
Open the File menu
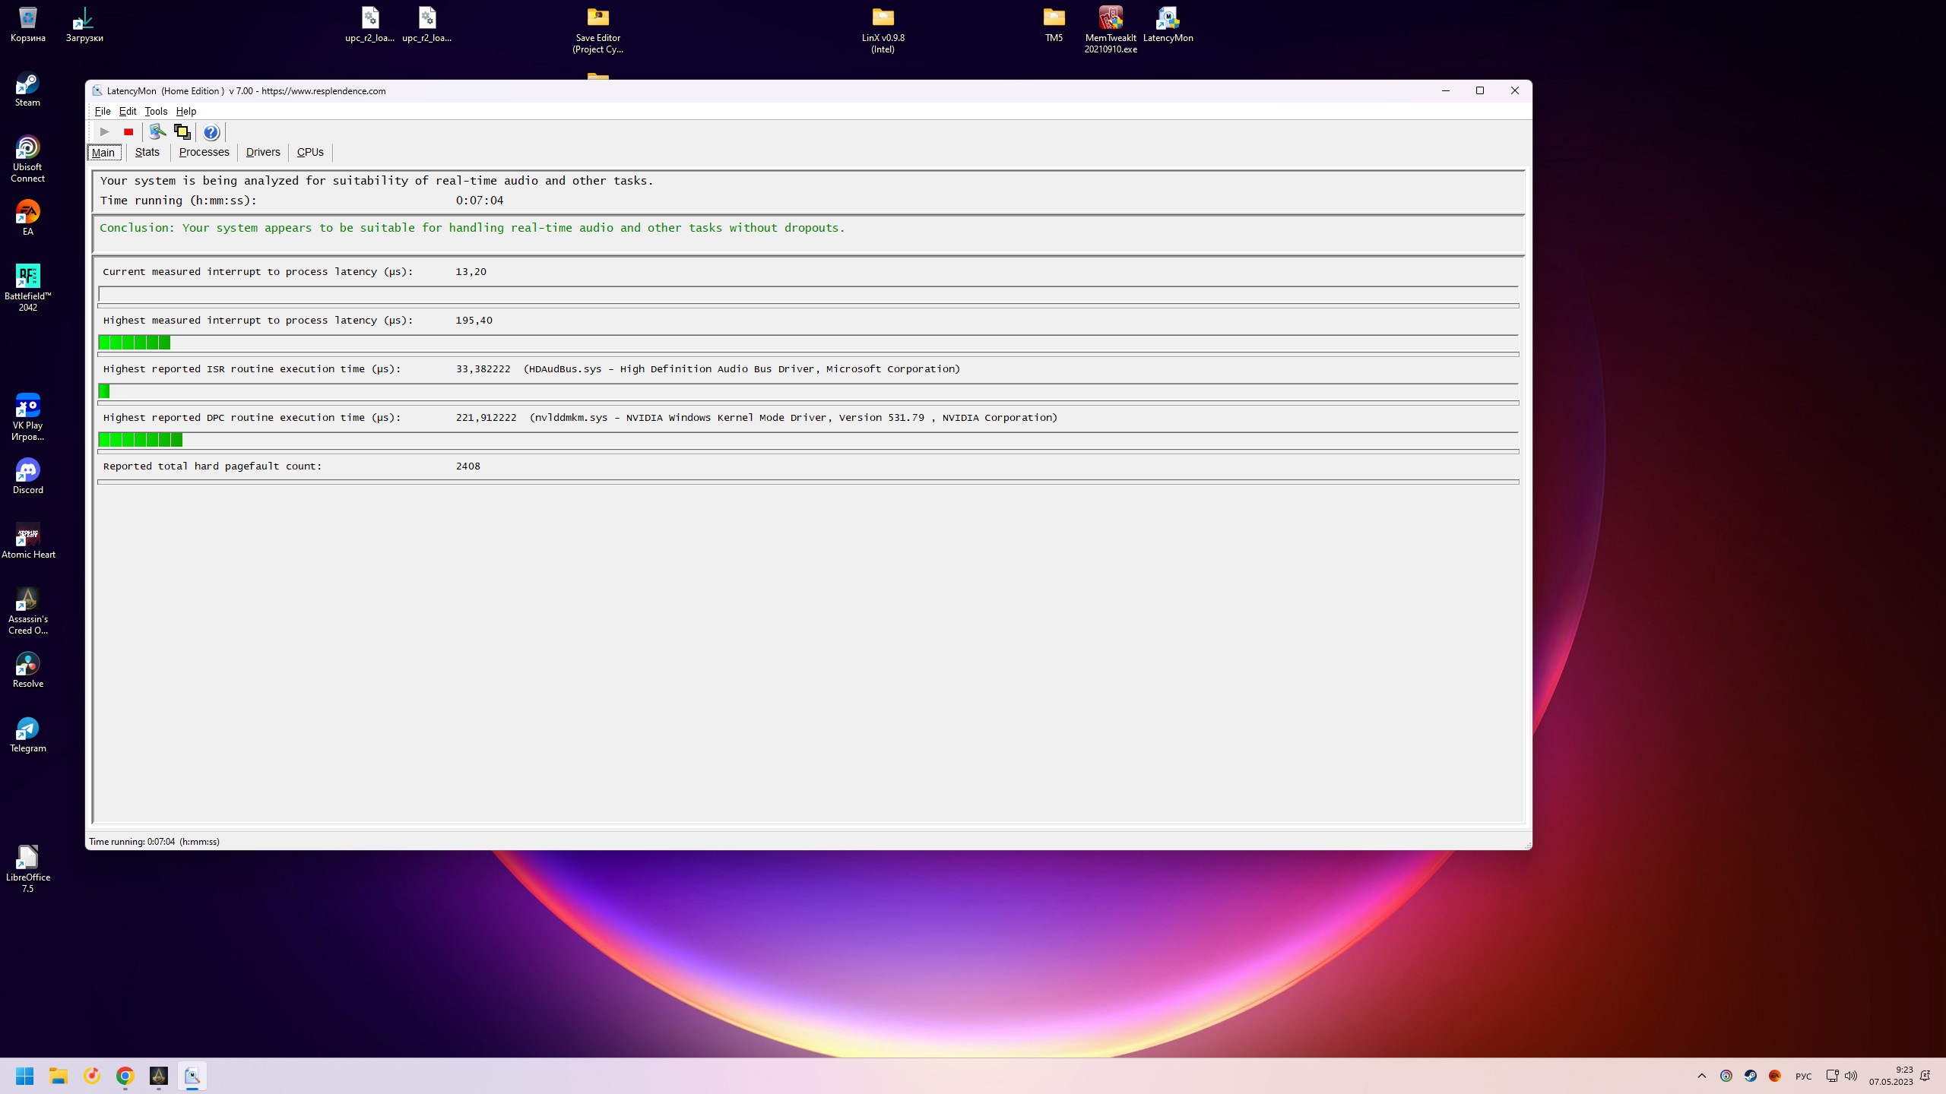(x=103, y=111)
